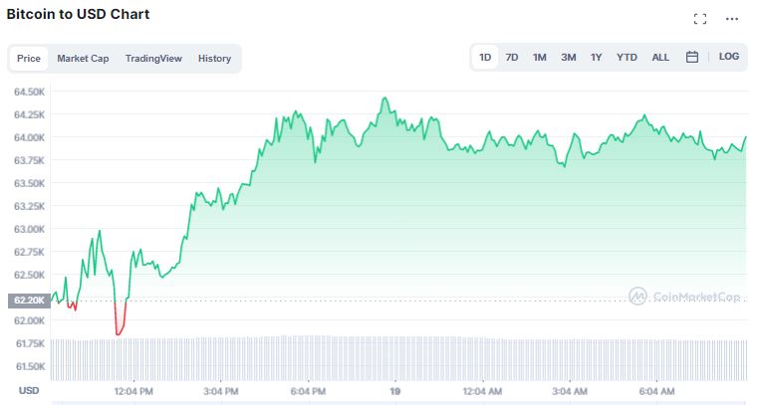Click the 63.25K axis label
The width and height of the screenshot is (760, 405).
pos(29,206)
